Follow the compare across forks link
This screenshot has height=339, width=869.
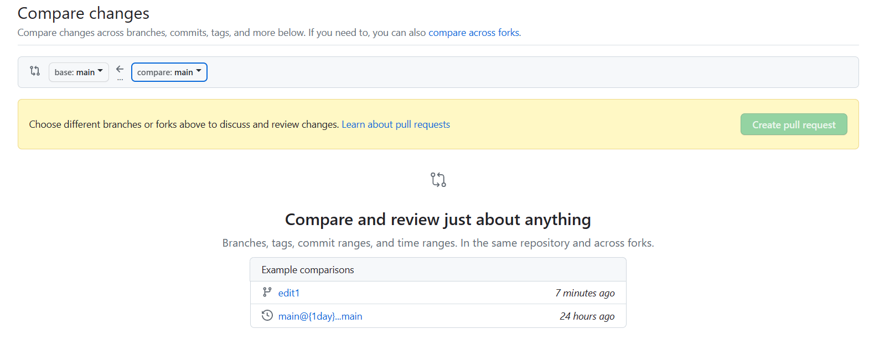(x=474, y=33)
